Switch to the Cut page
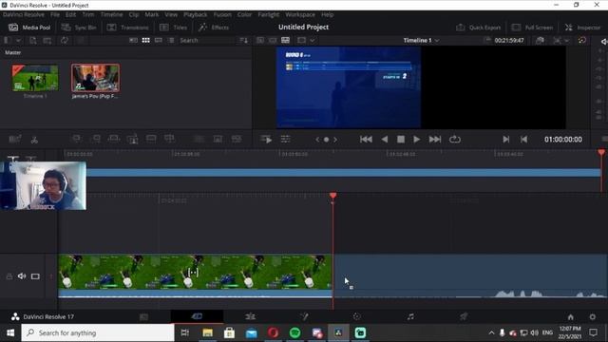 point(197,316)
